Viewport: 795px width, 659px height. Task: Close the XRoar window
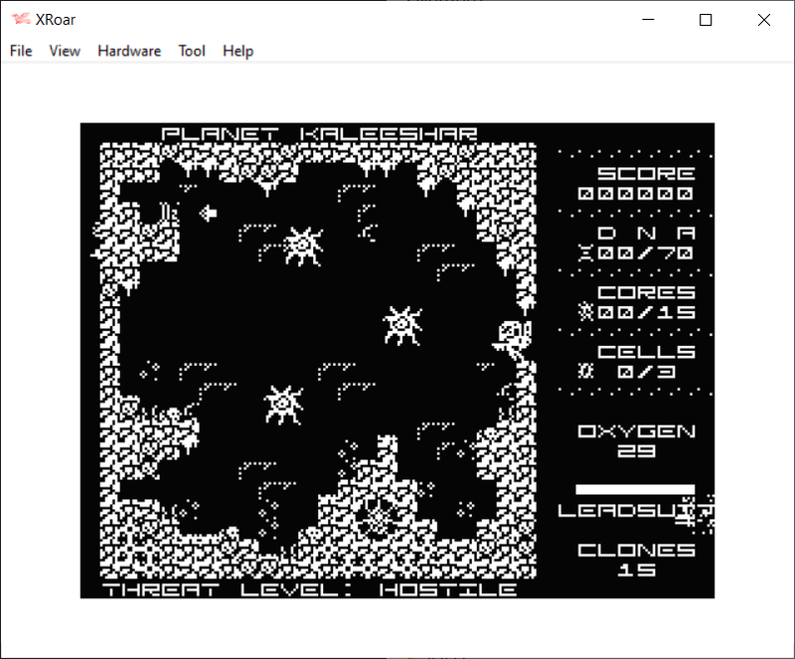pos(764,20)
